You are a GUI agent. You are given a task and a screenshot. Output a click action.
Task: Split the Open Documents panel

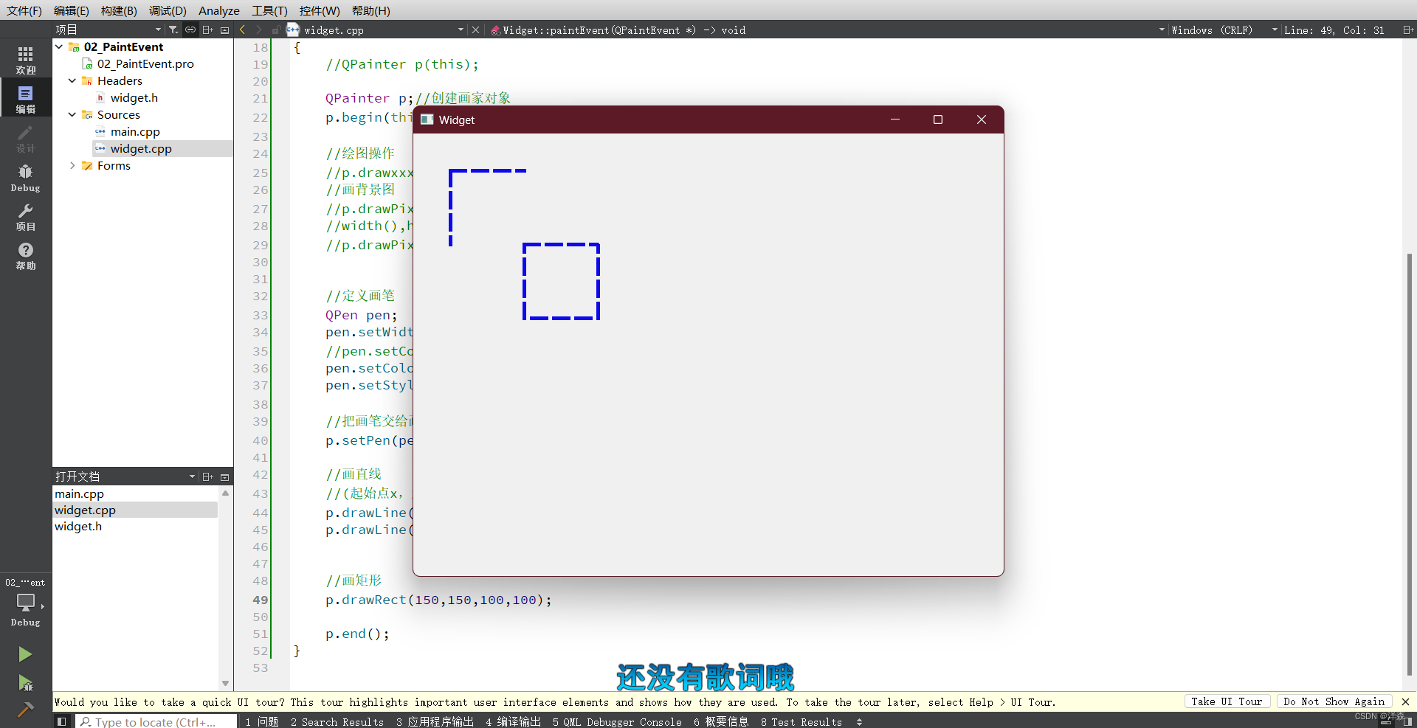tap(207, 476)
